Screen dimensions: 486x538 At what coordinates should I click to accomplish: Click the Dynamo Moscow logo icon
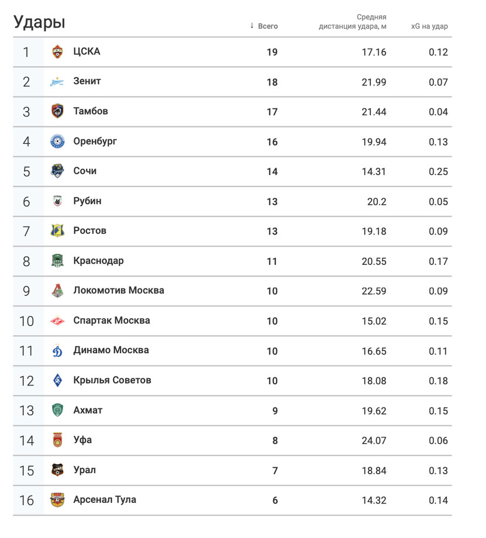coord(57,351)
